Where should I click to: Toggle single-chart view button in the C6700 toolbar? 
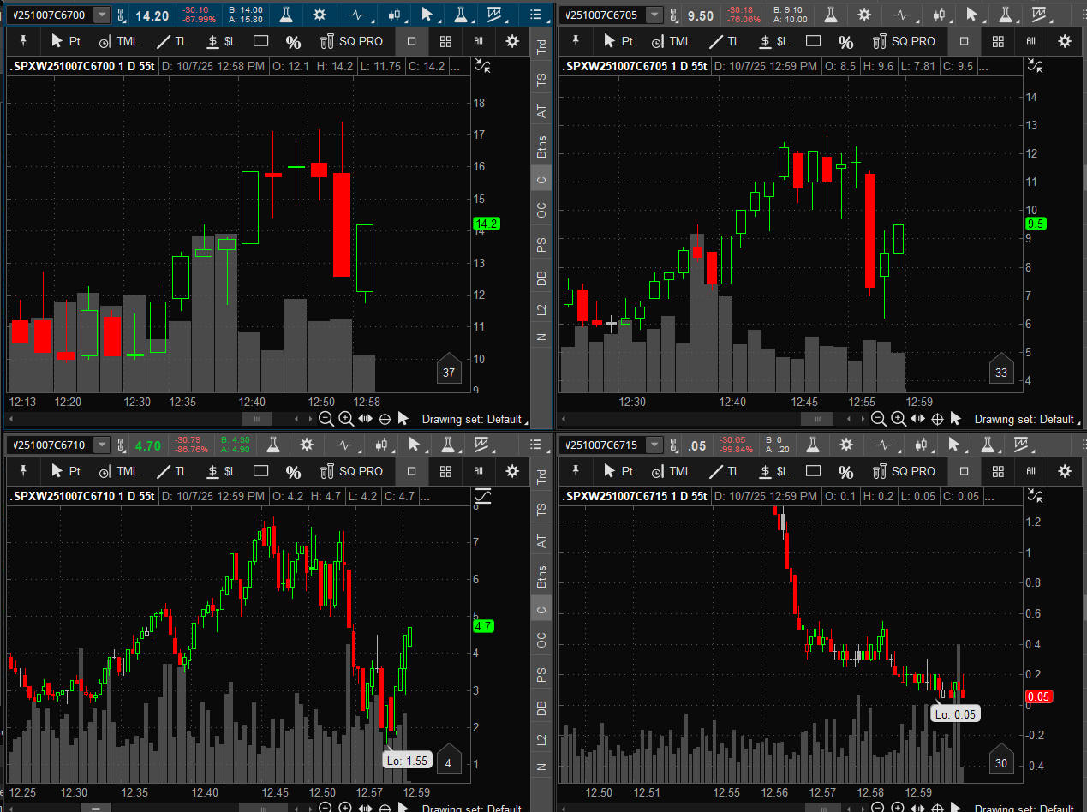tap(411, 41)
